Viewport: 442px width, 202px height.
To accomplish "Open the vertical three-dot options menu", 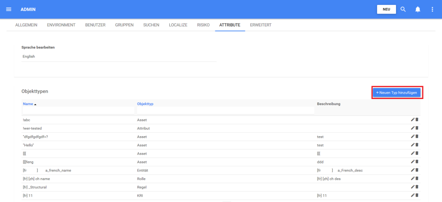I will (432, 9).
